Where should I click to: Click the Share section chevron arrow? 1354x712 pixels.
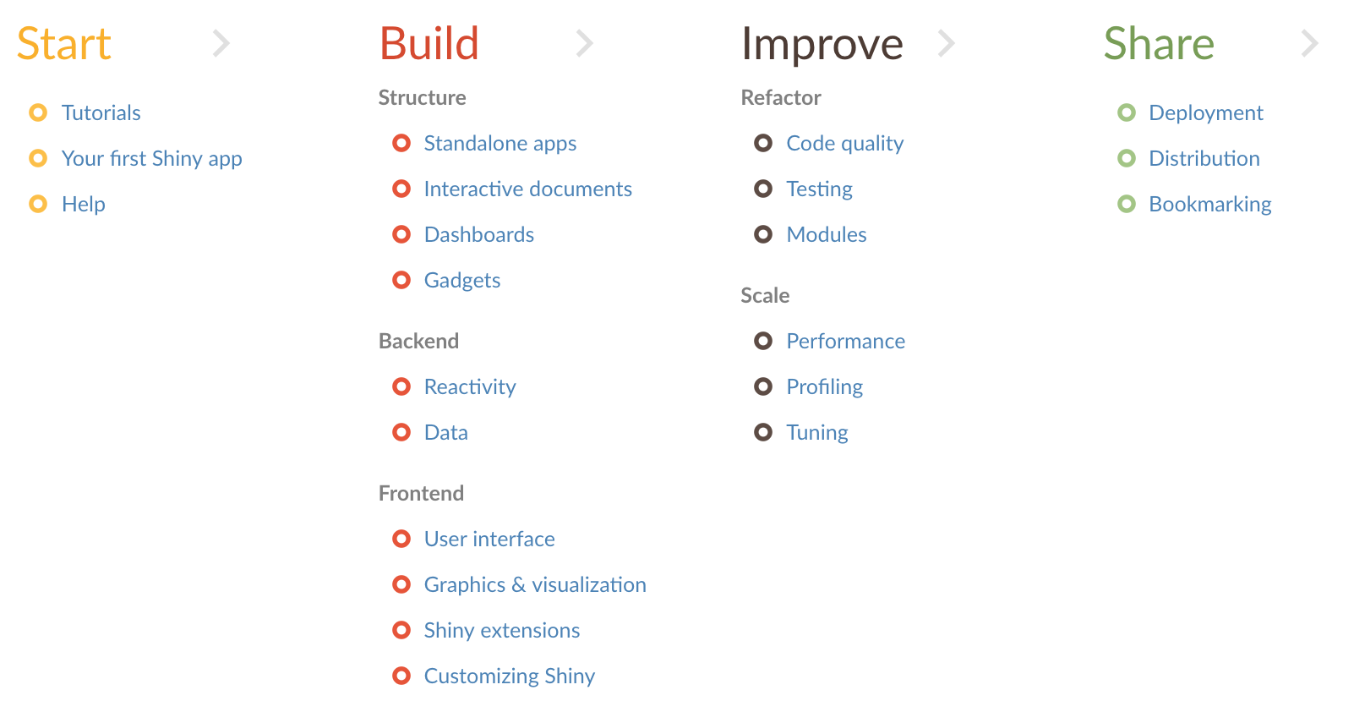[x=1309, y=43]
